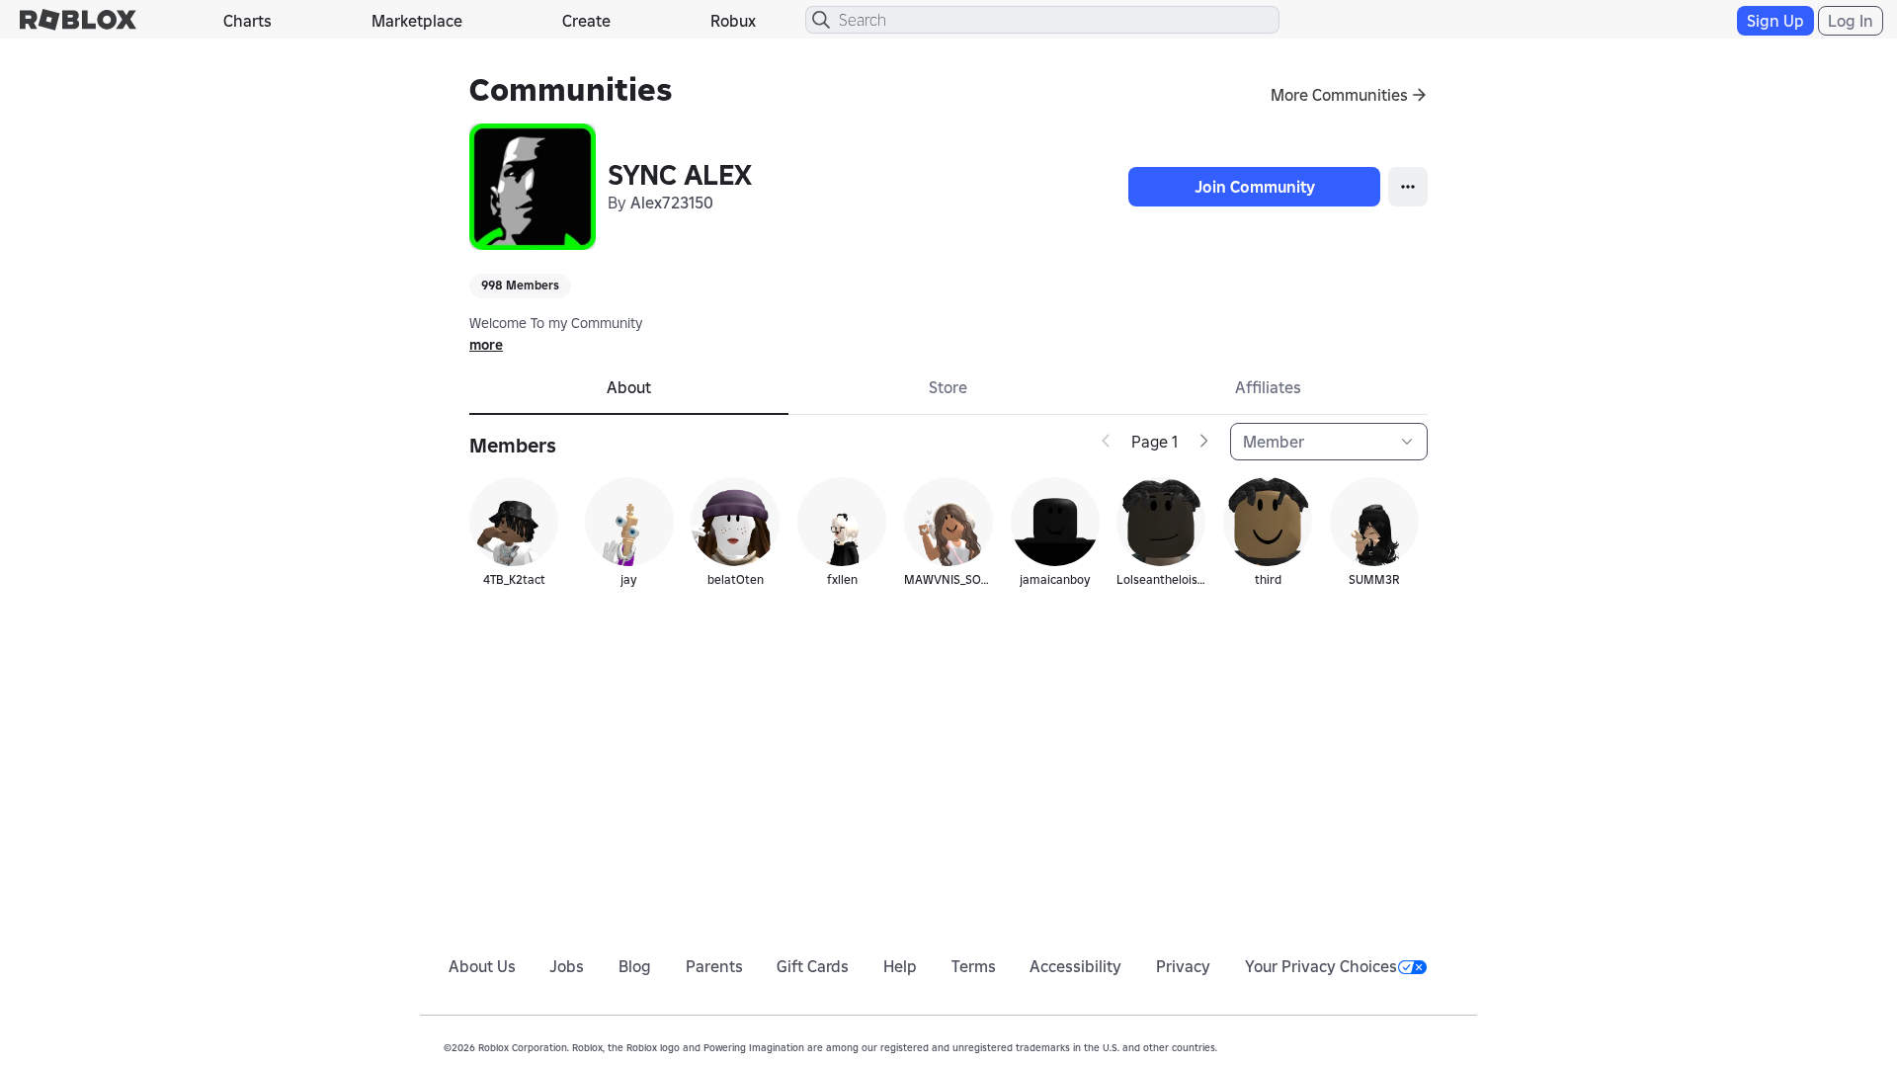Open jamaicanboy member avatar

pyautogui.click(x=1055, y=522)
